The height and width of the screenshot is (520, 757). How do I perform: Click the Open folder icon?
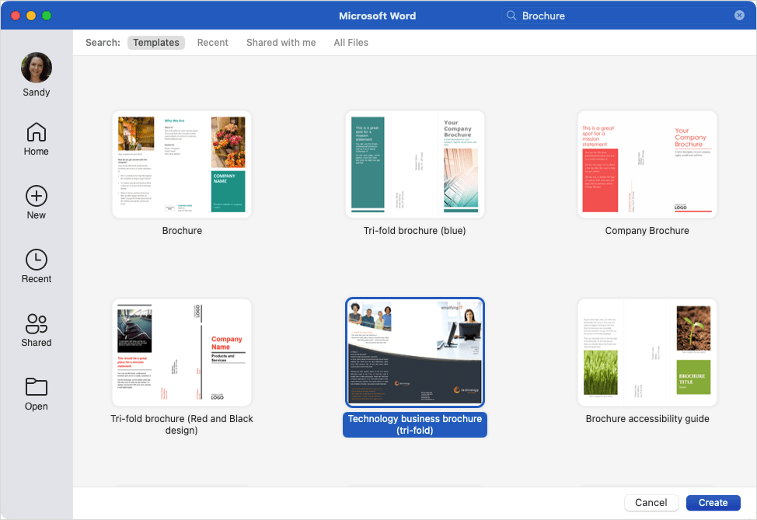coord(36,387)
